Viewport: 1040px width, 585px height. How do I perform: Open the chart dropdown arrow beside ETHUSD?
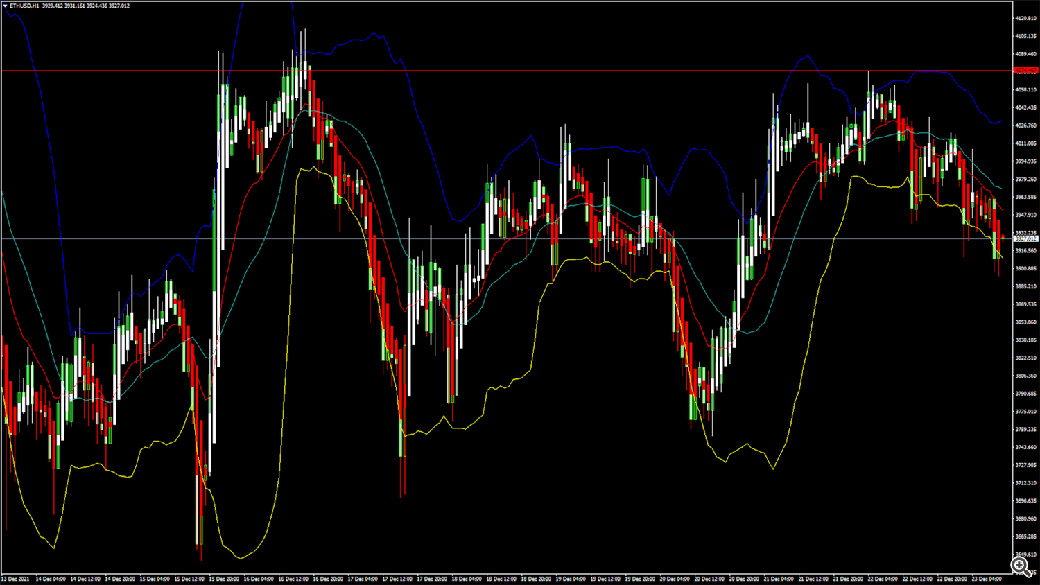coord(5,6)
